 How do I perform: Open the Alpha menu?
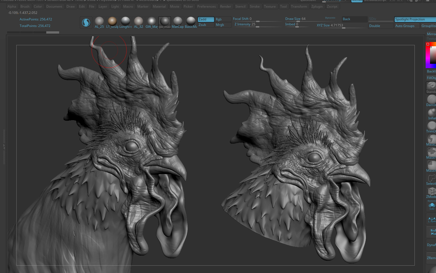[12, 7]
